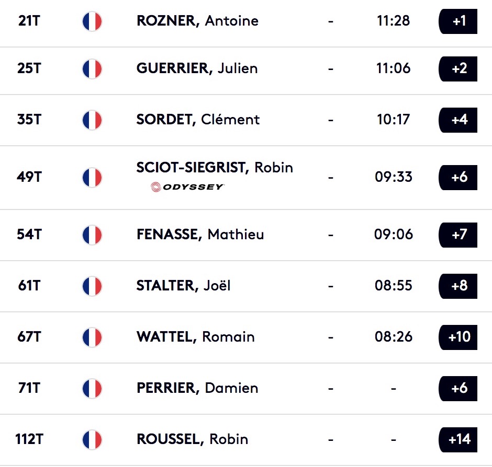Click the +1 score badge for Rozner
Image resolution: width=492 pixels, height=467 pixels.
point(458,21)
